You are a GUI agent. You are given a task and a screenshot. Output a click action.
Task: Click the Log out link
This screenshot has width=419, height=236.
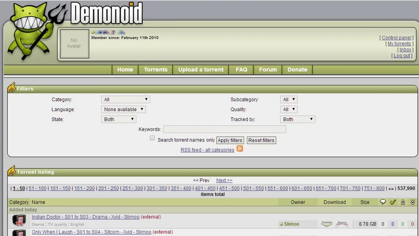(402, 56)
